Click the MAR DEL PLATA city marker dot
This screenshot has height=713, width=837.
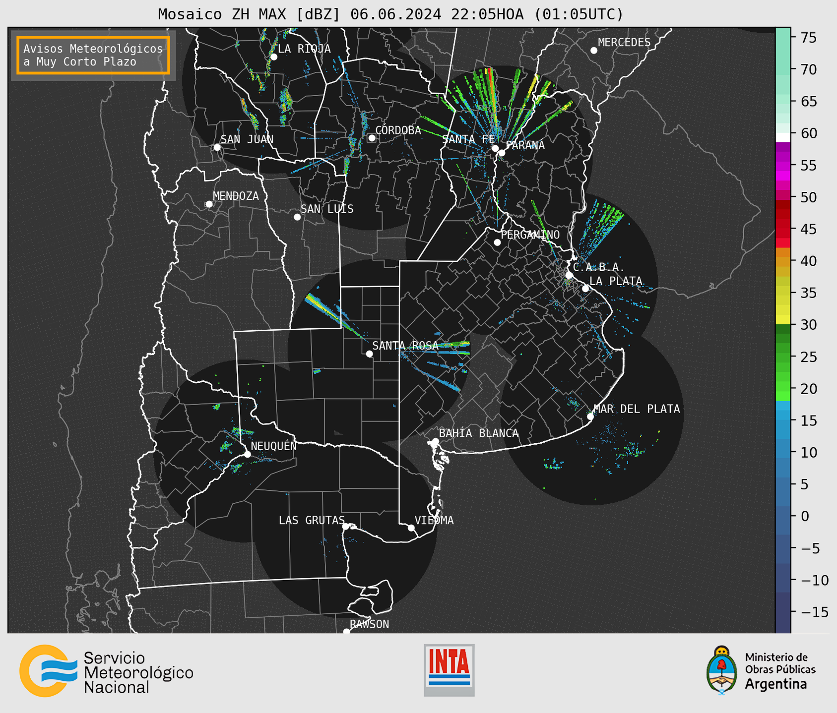pyautogui.click(x=590, y=416)
